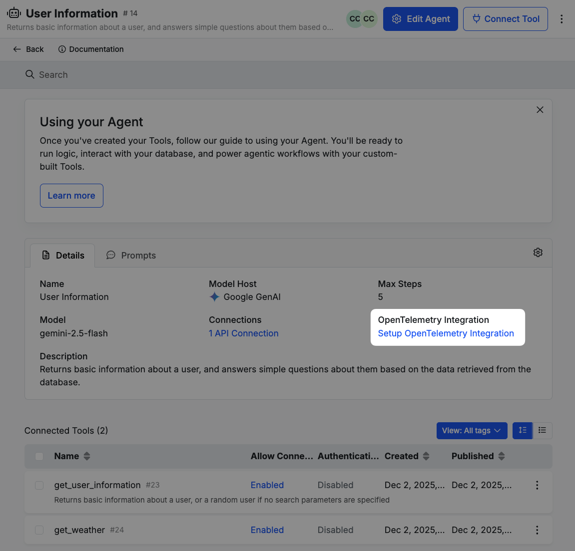Image resolution: width=575 pixels, height=551 pixels.
Task: Click the Connected Tools (2) heading
Action: click(66, 430)
